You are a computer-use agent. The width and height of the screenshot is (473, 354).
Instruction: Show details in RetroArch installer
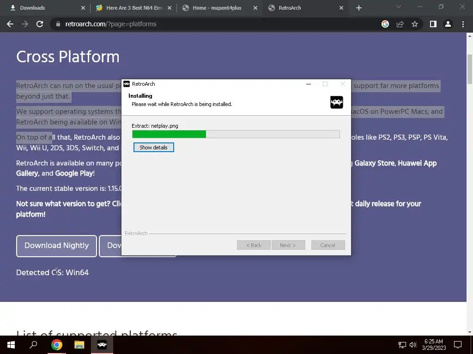pyautogui.click(x=153, y=147)
